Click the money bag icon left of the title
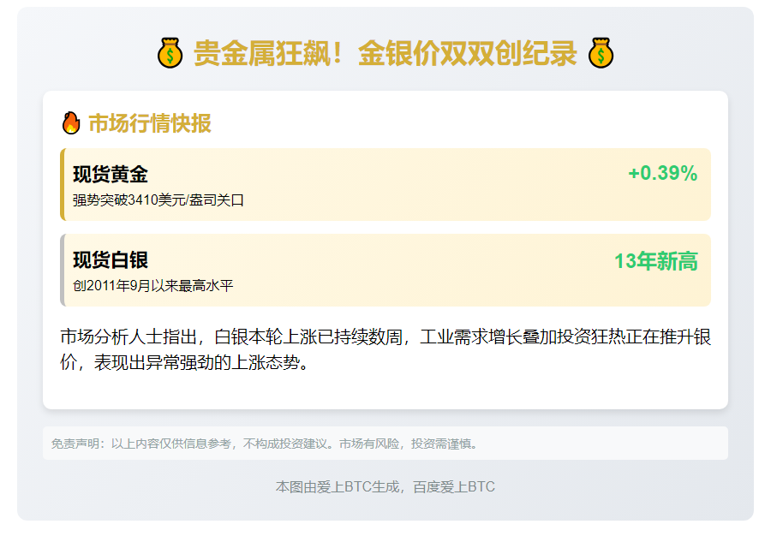The image size is (771, 548). tap(170, 54)
